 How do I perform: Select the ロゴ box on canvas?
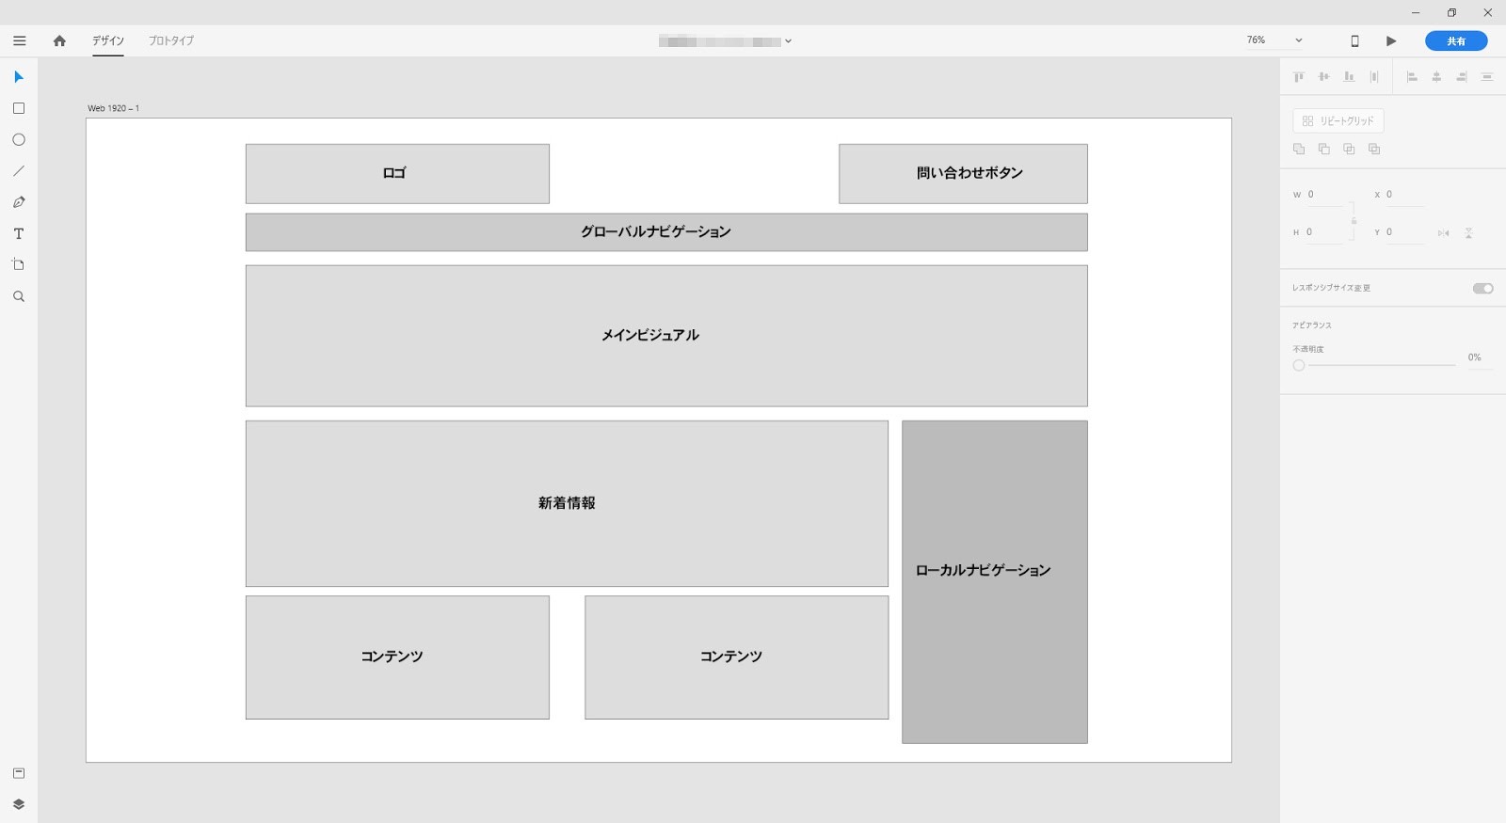[x=397, y=174]
